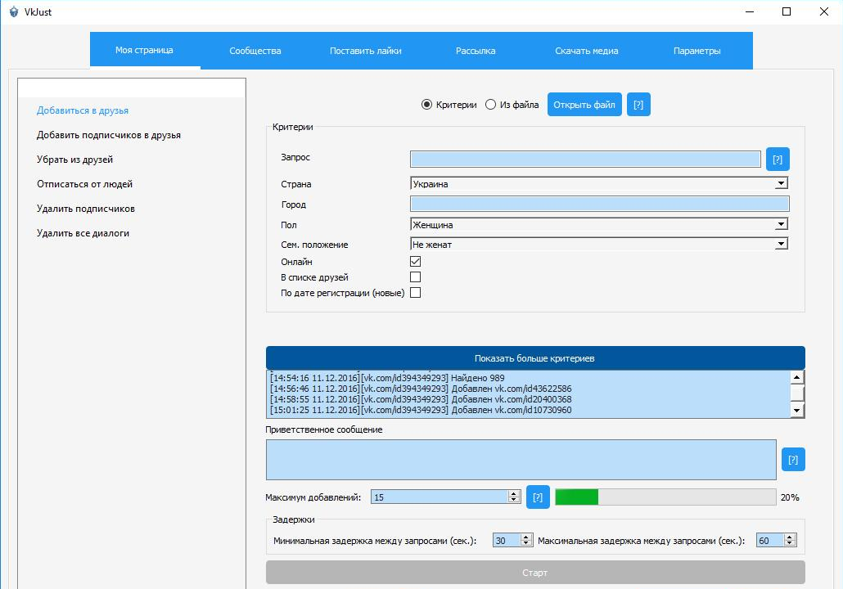
Task: Click the help icon beside Запрос field
Action: 778,159
